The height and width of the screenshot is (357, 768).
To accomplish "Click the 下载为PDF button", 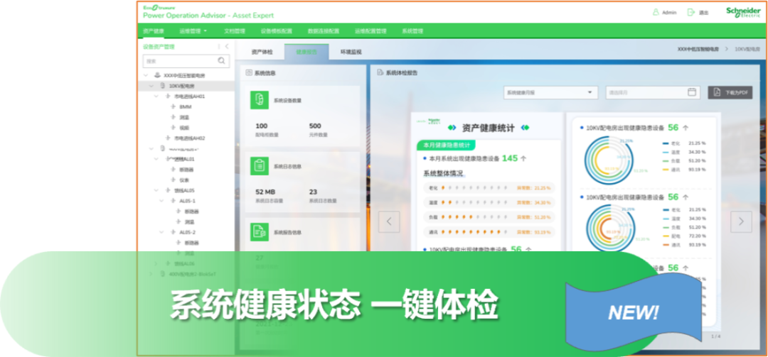I will click(x=730, y=92).
